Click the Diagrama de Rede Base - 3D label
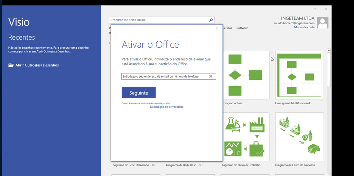This screenshot has height=176, width=354. point(184,165)
